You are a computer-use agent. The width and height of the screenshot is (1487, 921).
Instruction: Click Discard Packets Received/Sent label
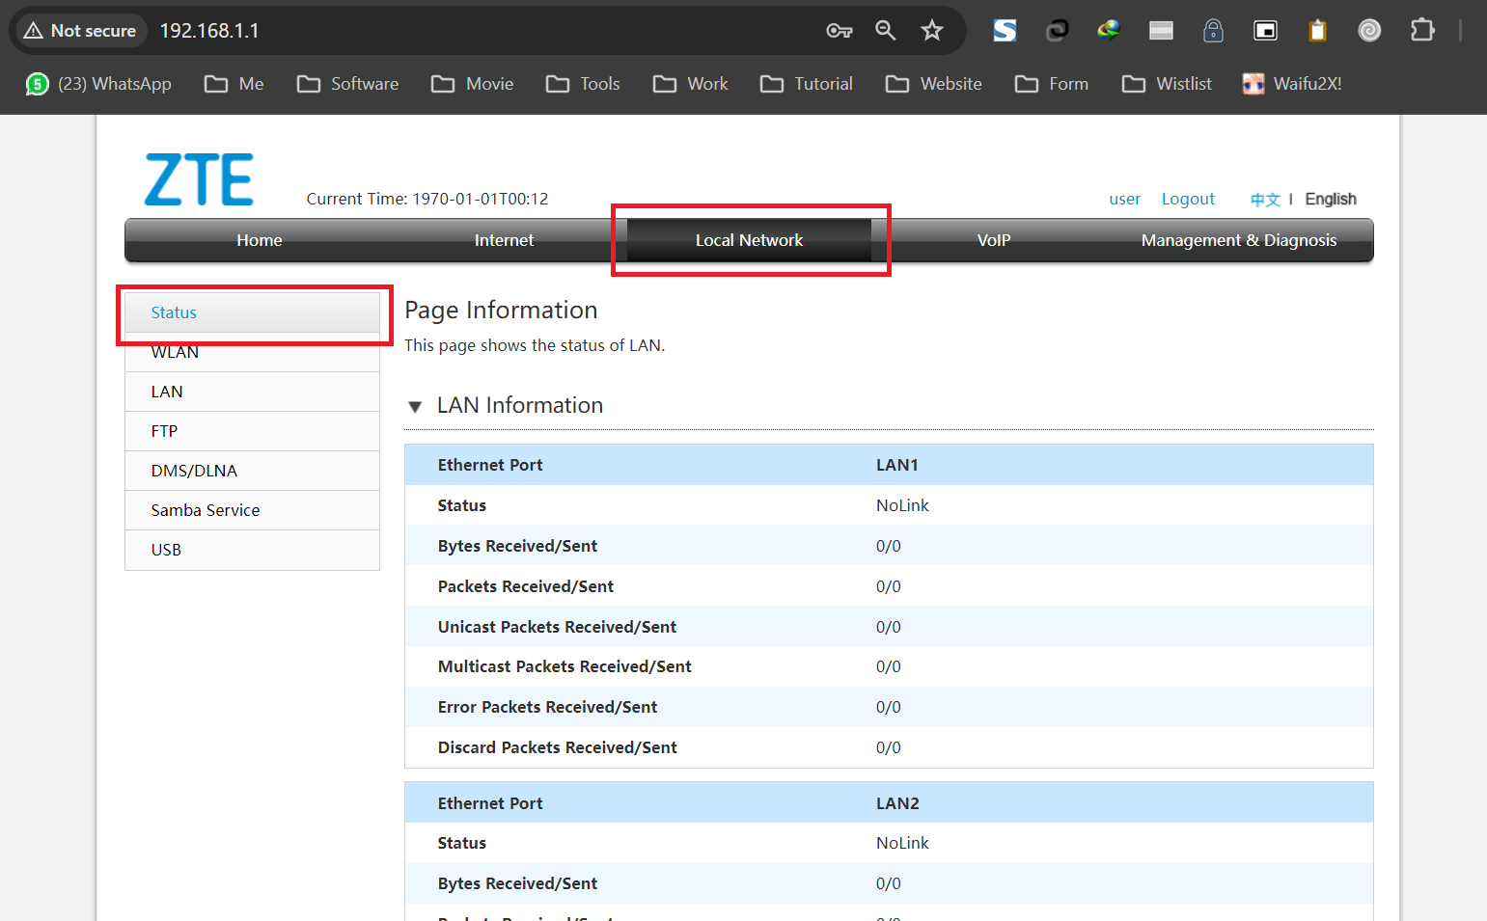click(x=557, y=747)
